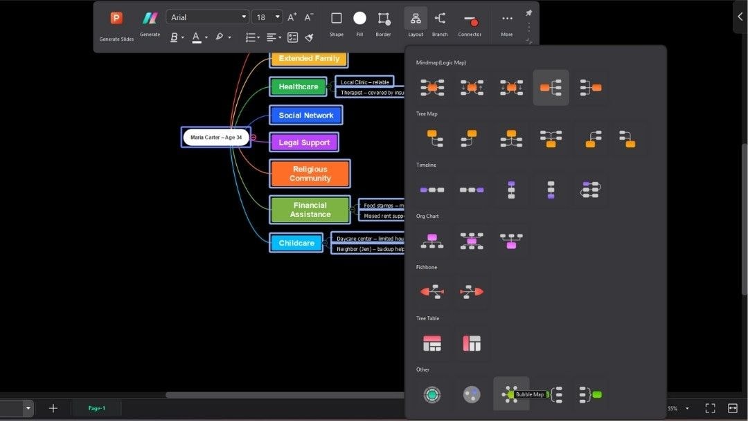
Task: Select brace map with green node on right
Action: pyautogui.click(x=591, y=394)
